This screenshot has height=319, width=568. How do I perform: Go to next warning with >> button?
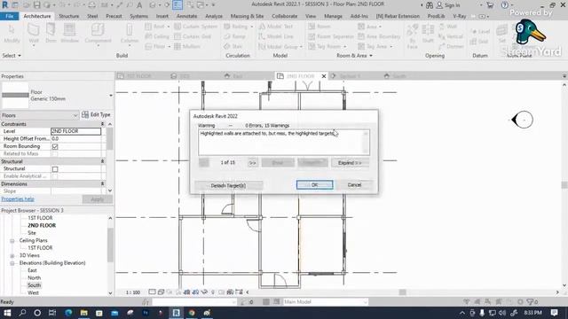(252, 163)
